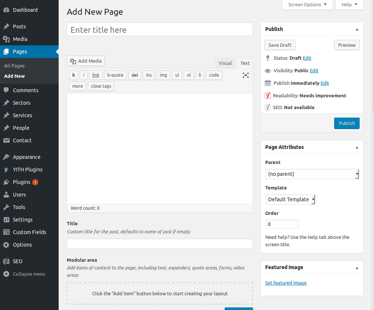Click the blue Publish button

(347, 123)
